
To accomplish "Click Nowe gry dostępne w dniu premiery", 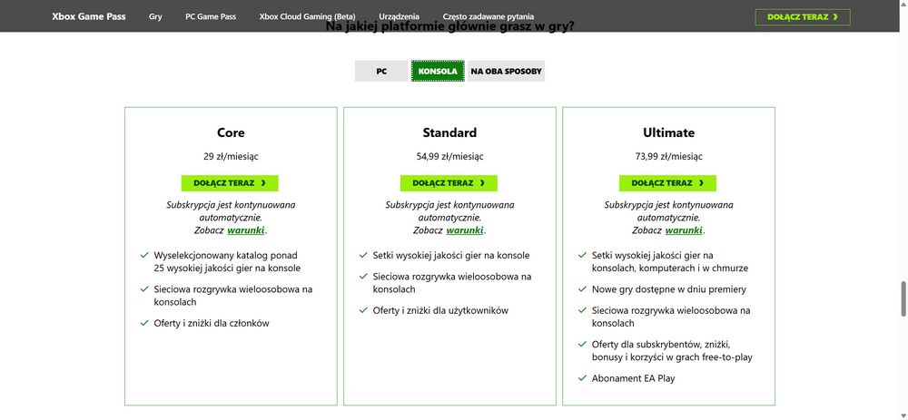I will click(x=669, y=289).
